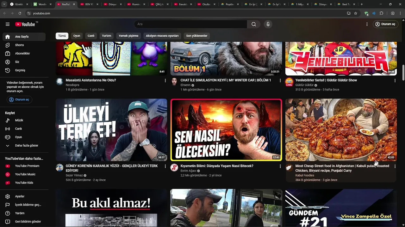This screenshot has width=405, height=227.
Task: Open options for Kıyamet Bilimi video
Action: pyautogui.click(x=280, y=166)
